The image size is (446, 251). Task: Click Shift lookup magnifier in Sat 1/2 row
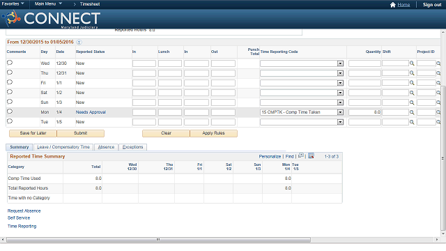pyautogui.click(x=412, y=93)
